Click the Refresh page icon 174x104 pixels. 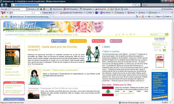(x=135, y=5)
